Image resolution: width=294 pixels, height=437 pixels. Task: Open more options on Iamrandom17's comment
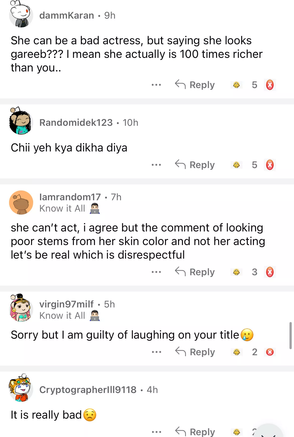point(156,272)
